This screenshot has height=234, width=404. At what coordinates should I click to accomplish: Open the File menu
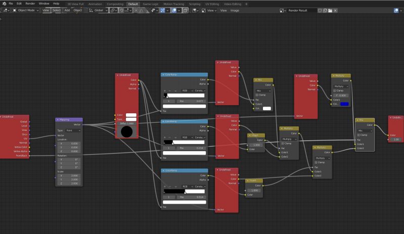[11, 4]
